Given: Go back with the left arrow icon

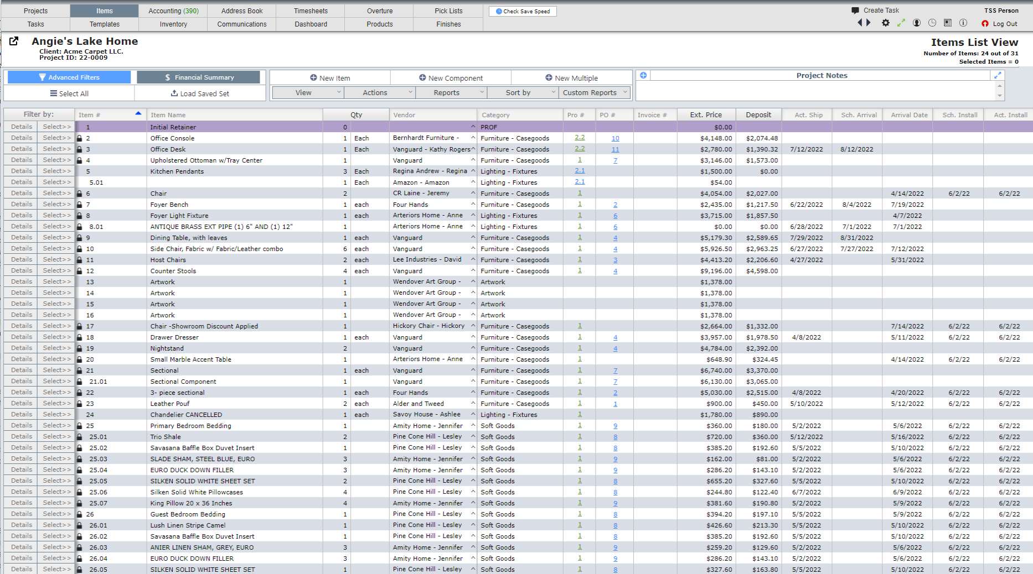Looking at the screenshot, I should [x=860, y=23].
